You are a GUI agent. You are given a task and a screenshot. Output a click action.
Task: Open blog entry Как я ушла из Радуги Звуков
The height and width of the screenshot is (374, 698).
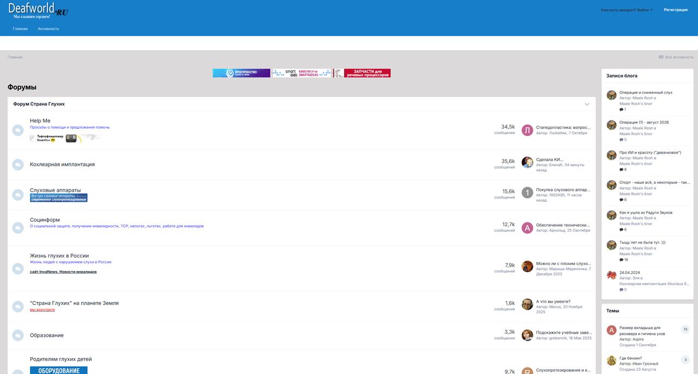point(646,213)
